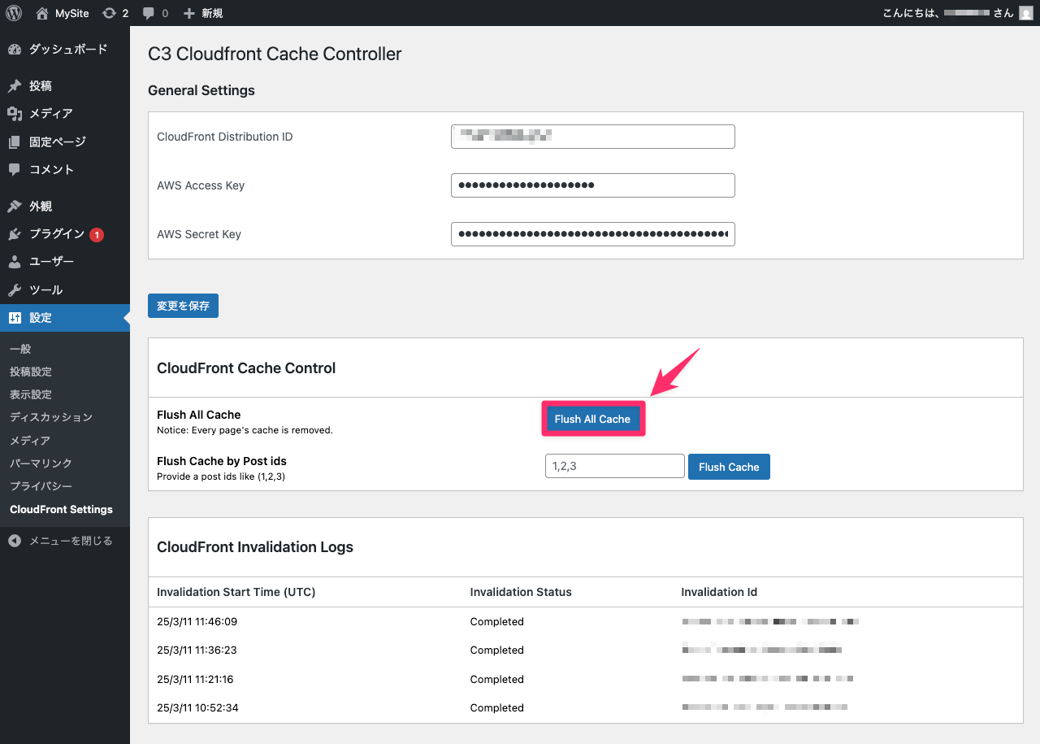The image size is (1040, 744).
Task: Select 設定 menu item
Action: pos(65,318)
